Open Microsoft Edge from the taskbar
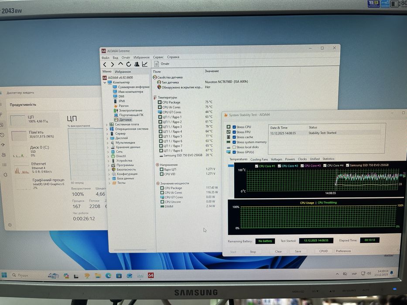 108,275
